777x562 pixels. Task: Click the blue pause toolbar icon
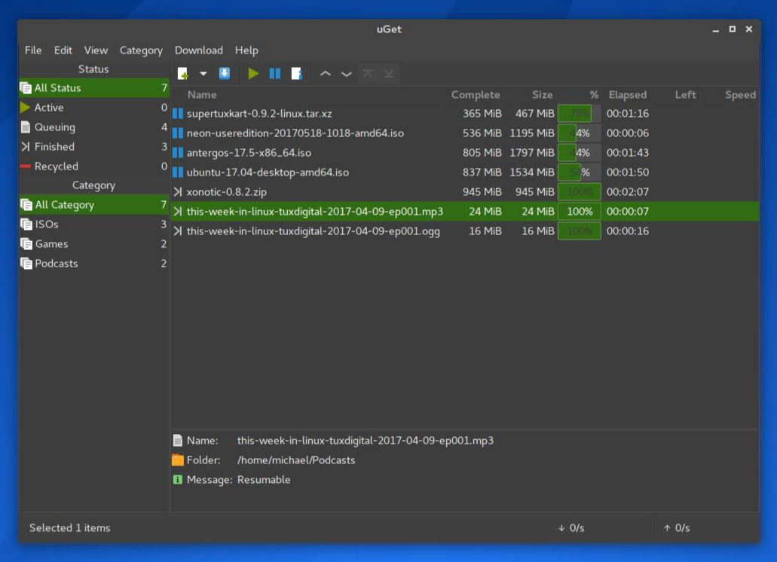[x=275, y=74]
